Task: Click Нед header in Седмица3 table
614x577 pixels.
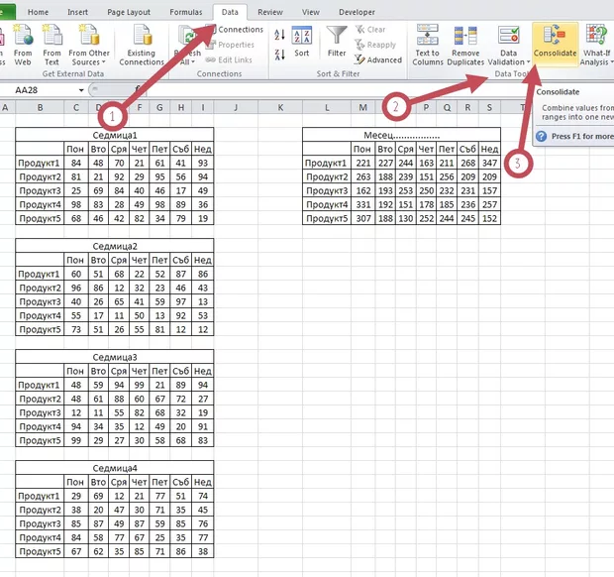Action: 203,371
